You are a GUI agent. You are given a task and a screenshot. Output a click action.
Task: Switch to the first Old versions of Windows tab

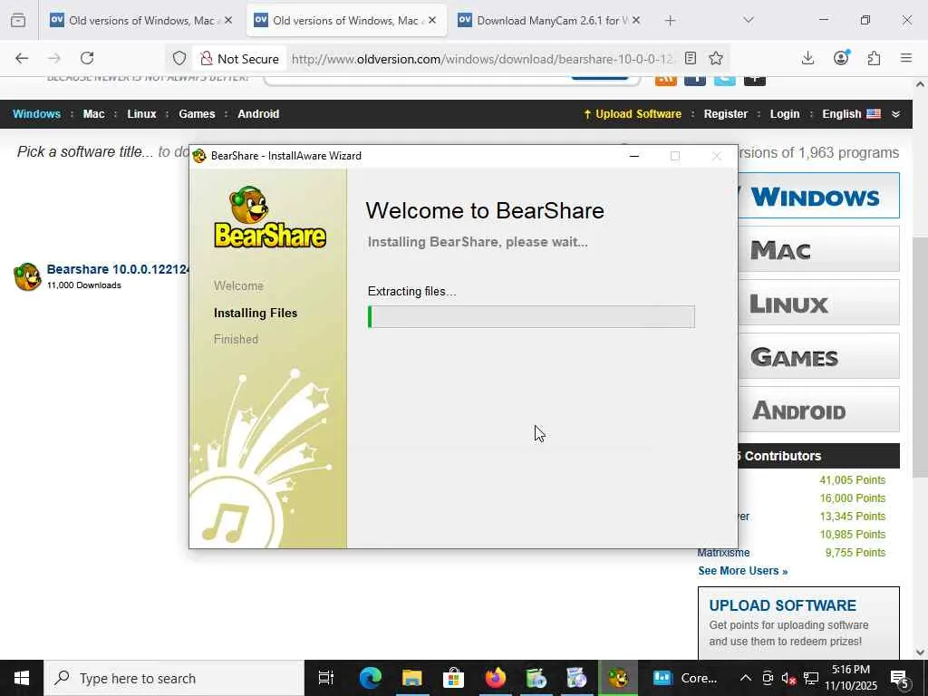pyautogui.click(x=141, y=20)
